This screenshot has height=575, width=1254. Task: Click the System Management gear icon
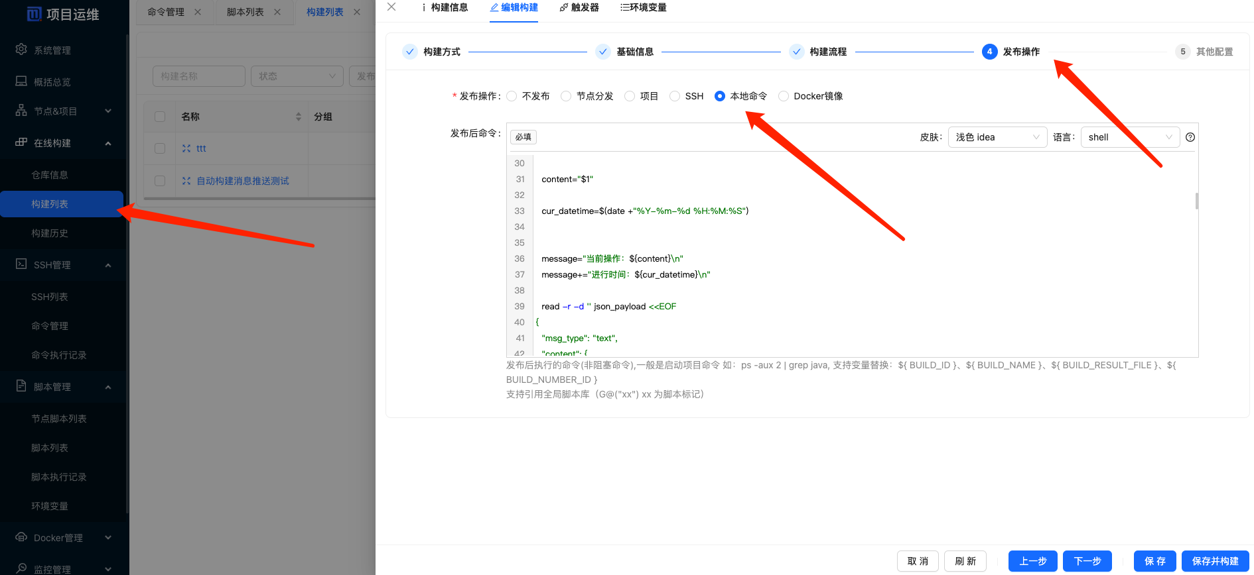click(x=21, y=50)
